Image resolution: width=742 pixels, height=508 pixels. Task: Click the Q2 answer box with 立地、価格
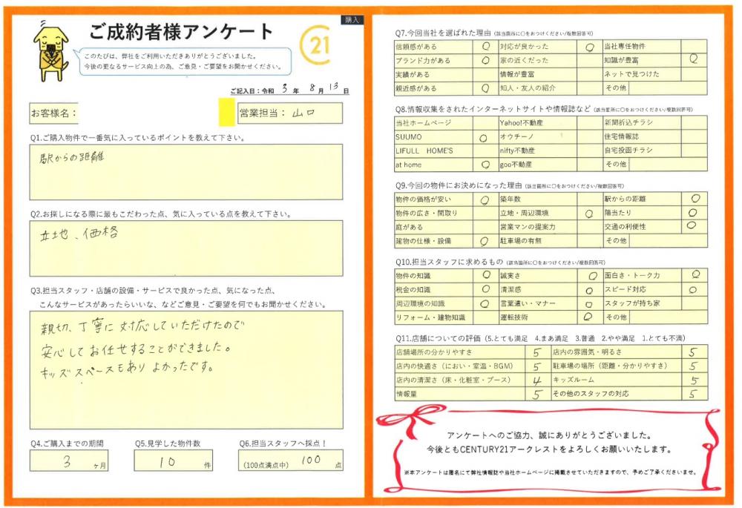[186, 247]
